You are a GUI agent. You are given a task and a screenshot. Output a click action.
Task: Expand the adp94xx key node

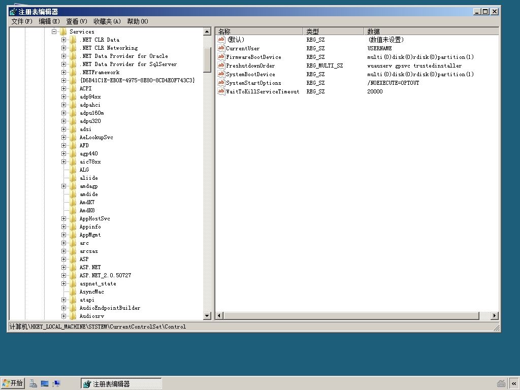63,97
